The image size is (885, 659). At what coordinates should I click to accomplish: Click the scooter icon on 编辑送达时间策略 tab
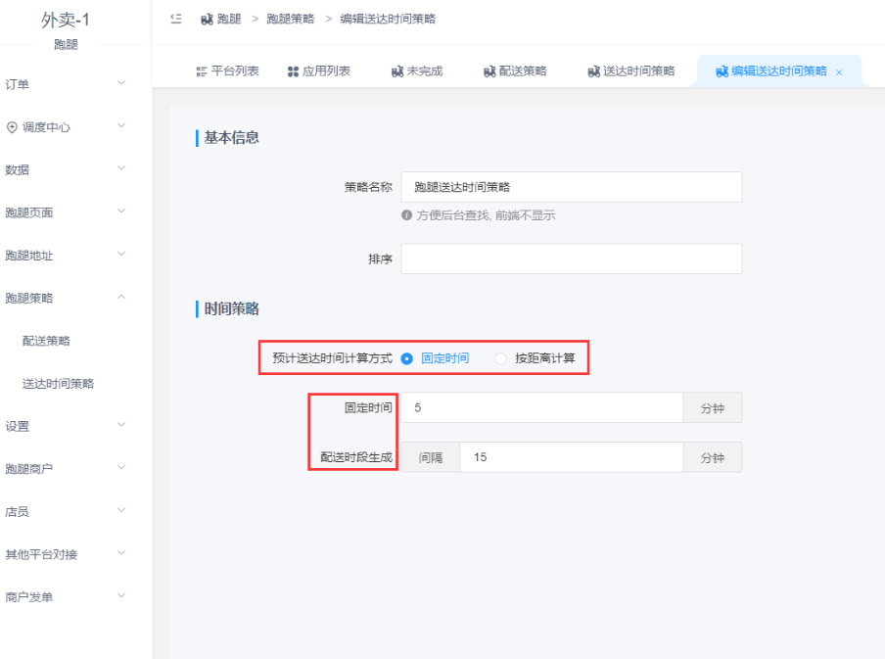[722, 71]
